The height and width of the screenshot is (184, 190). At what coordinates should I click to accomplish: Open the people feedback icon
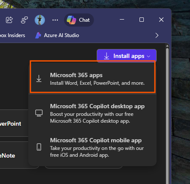point(24,20)
